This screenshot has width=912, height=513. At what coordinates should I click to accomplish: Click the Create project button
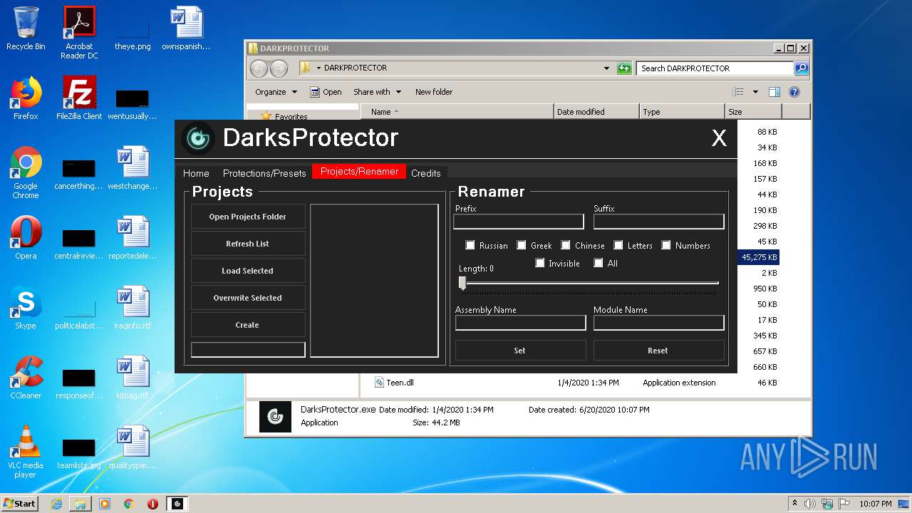(248, 325)
